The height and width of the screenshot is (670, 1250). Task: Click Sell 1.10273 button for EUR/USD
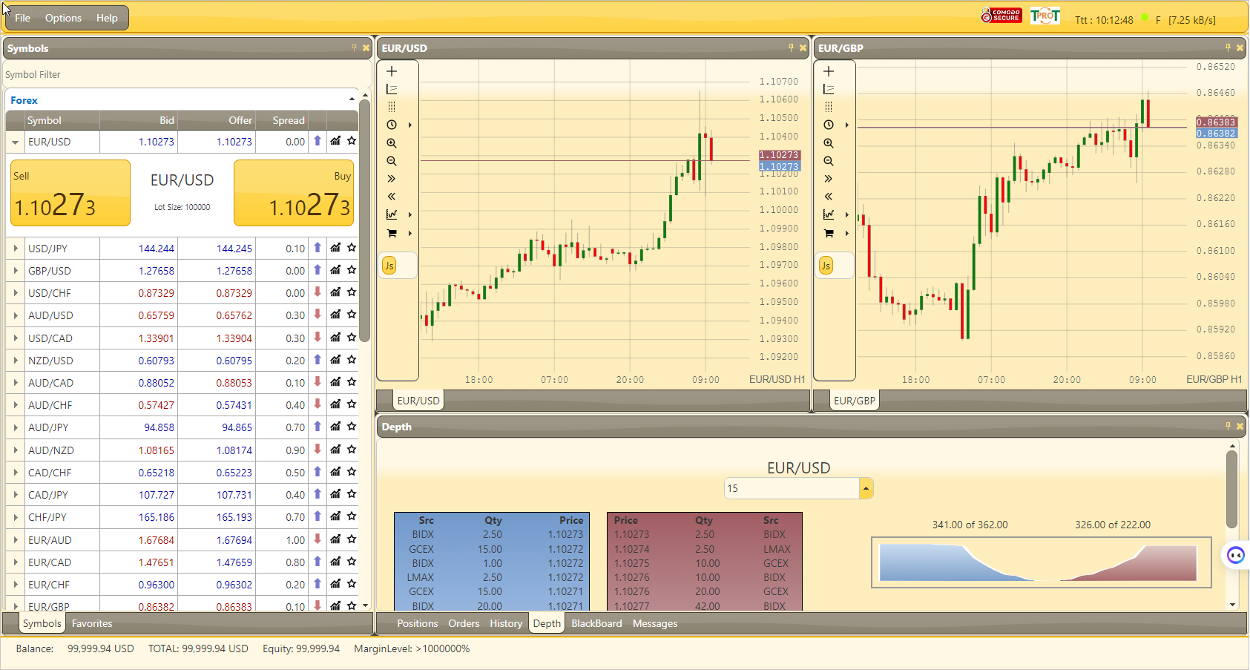70,193
